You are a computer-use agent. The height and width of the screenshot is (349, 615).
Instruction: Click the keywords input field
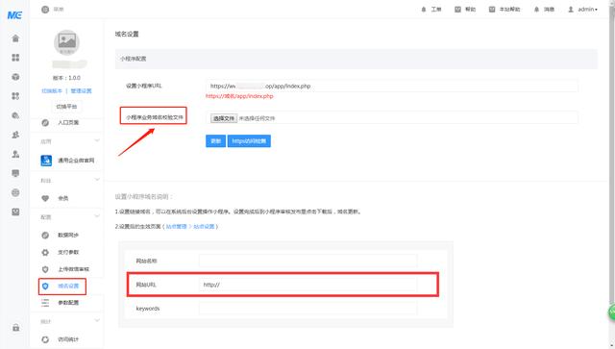point(307,309)
